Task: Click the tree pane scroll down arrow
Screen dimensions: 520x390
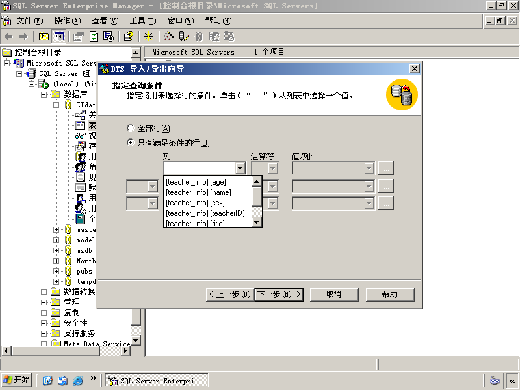Action: coord(135,340)
